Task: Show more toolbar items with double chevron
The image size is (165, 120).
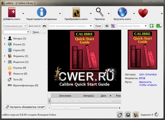Action: point(162,14)
